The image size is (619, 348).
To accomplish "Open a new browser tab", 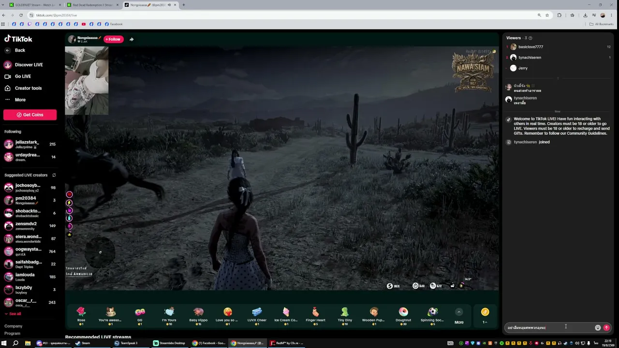I will point(184,5).
